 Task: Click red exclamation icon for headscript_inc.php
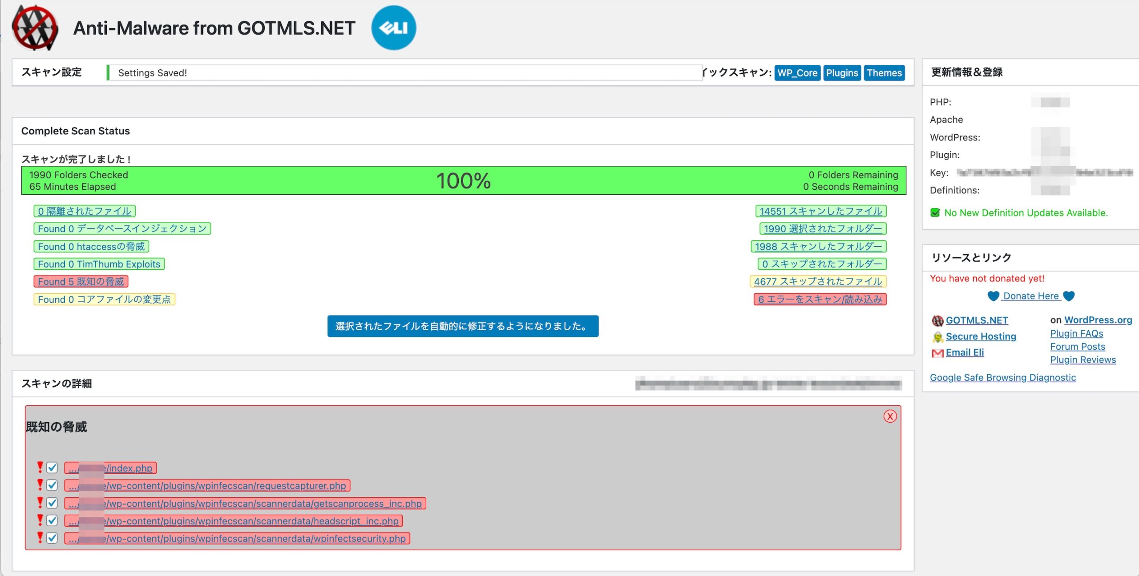40,520
